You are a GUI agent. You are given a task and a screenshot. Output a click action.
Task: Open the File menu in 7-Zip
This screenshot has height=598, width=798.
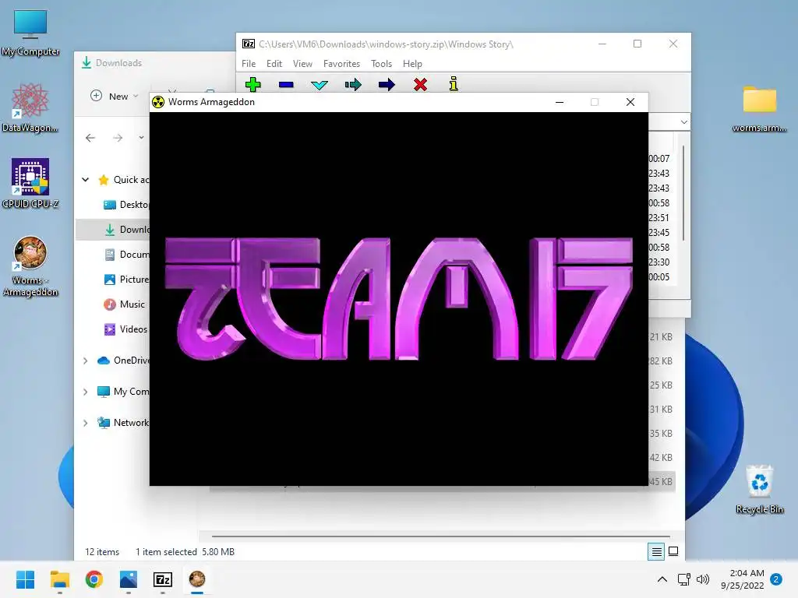249,64
